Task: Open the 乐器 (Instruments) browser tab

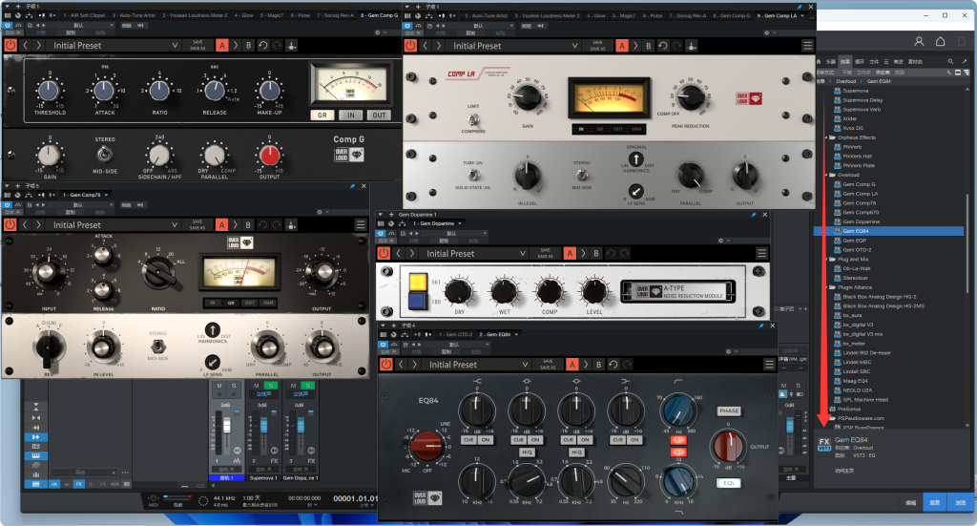Action: point(831,62)
